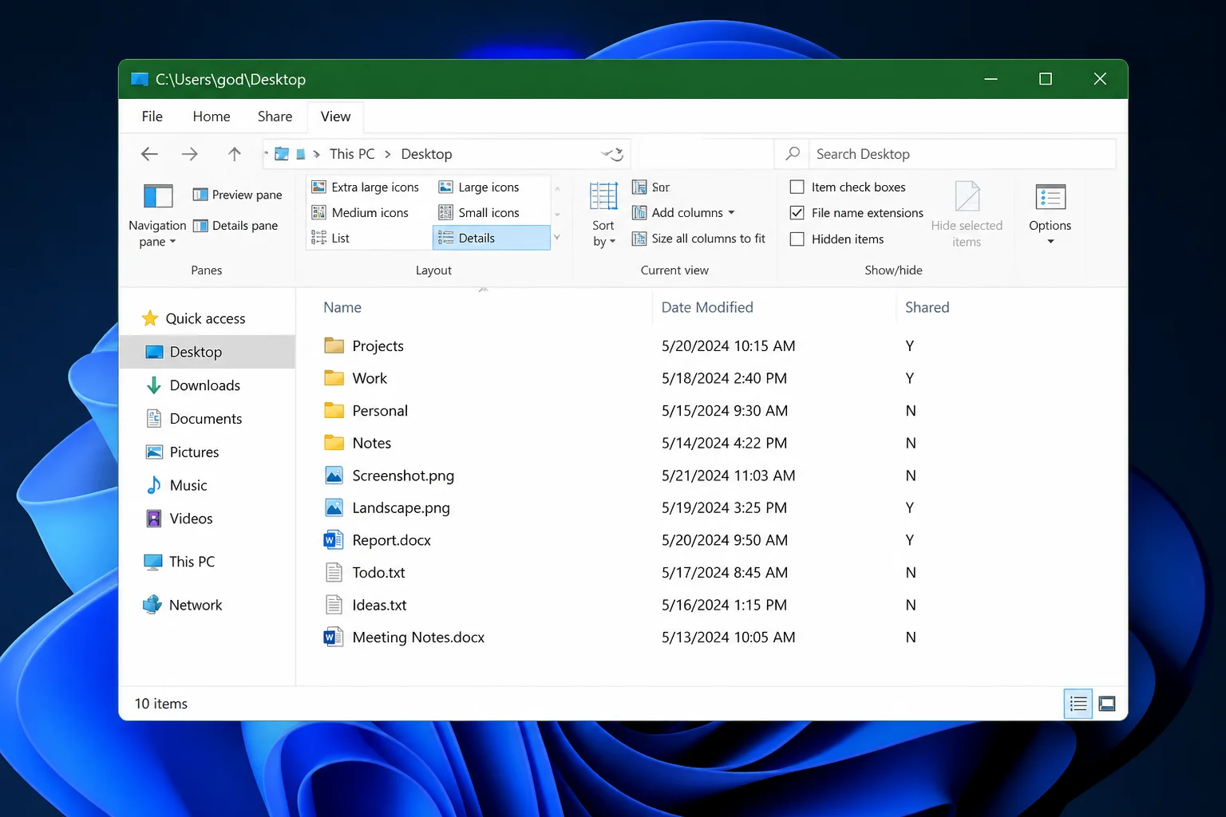This screenshot has width=1226, height=817.
Task: Select the Personal folder icon
Action: tap(334, 411)
